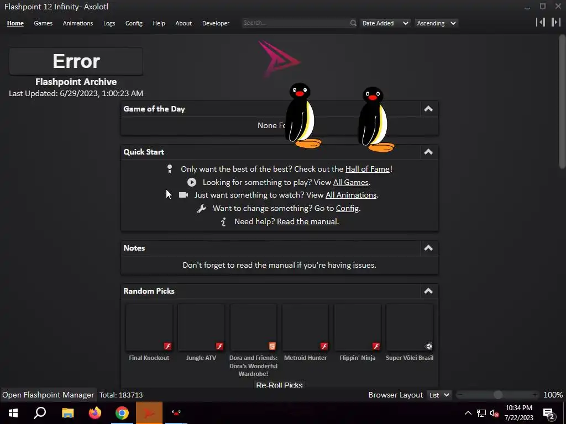This screenshot has width=566, height=424.
Task: Open Windows taskbar search
Action: coord(40,413)
